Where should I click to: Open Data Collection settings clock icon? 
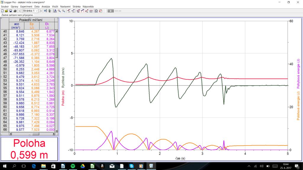(96, 11)
